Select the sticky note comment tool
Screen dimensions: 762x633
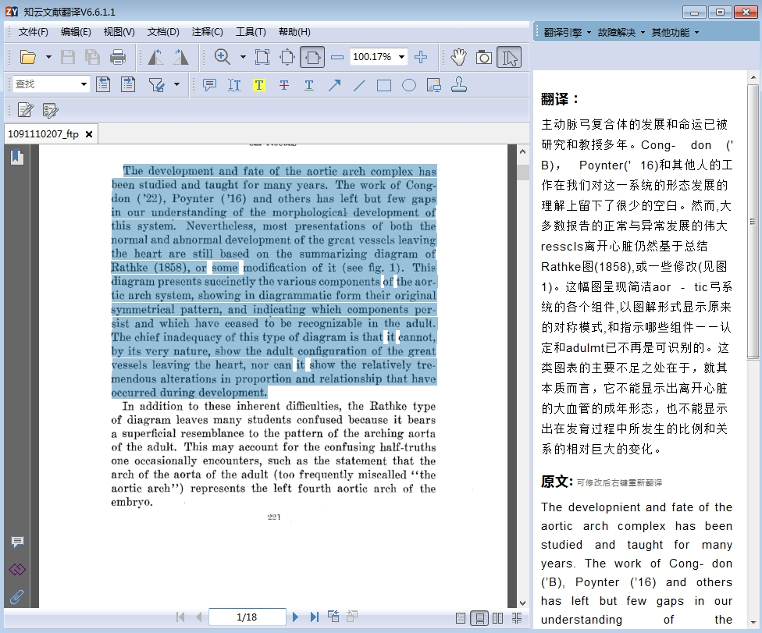(x=209, y=85)
